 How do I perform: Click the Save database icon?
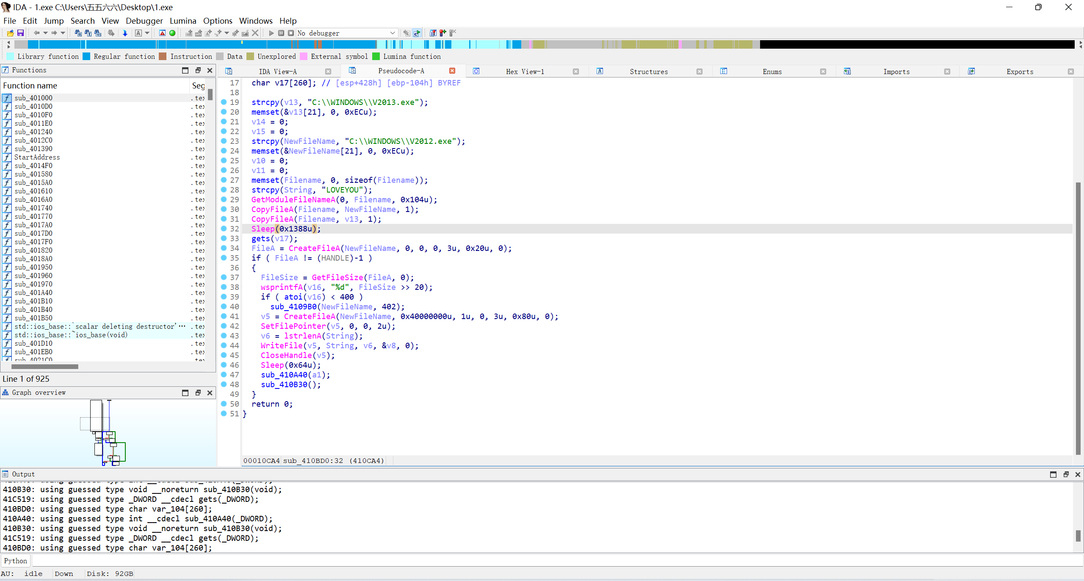(20, 33)
